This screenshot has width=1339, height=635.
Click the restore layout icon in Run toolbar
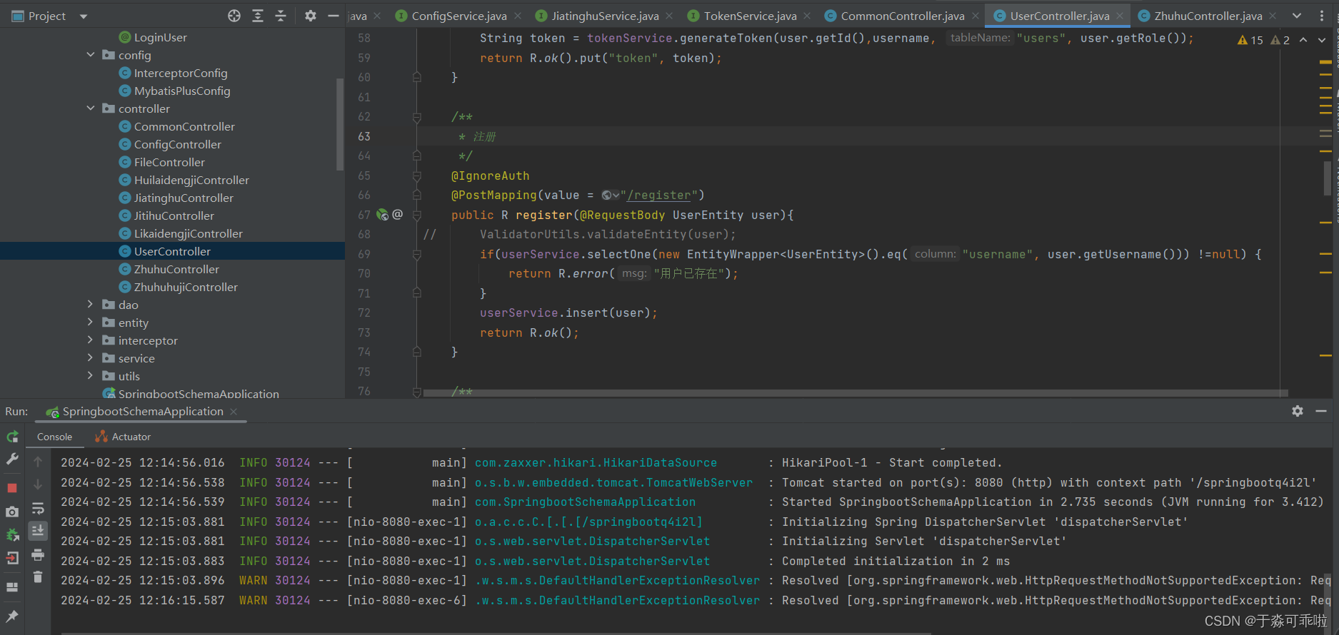pos(12,587)
